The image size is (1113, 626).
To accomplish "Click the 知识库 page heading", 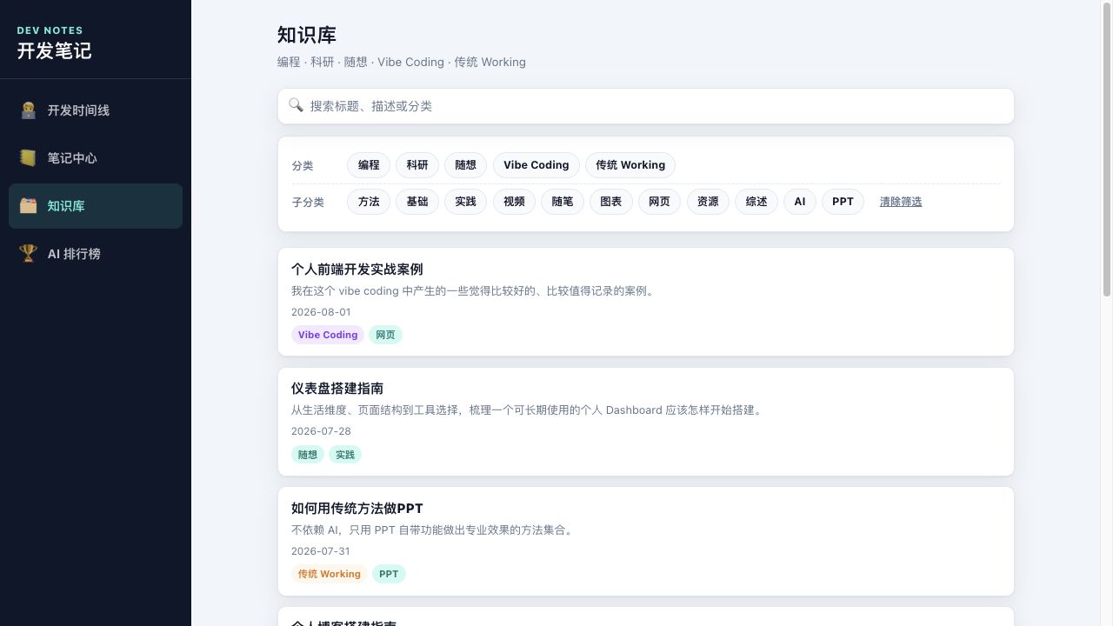I will pyautogui.click(x=307, y=35).
